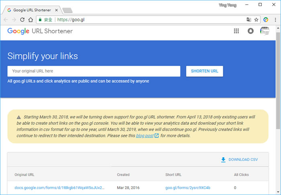Viewport: 281px width, 195px height.
Task: Open a new browser tab
Action: (67, 10)
